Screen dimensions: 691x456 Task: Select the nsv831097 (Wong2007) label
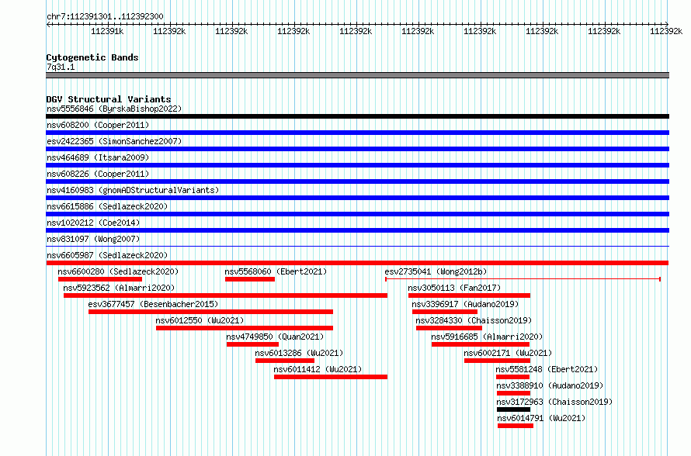93,239
